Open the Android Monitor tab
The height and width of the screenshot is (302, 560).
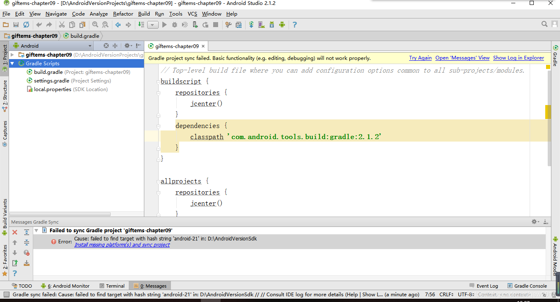click(65, 286)
